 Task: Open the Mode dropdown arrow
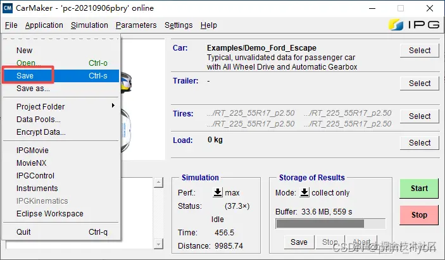point(304,192)
